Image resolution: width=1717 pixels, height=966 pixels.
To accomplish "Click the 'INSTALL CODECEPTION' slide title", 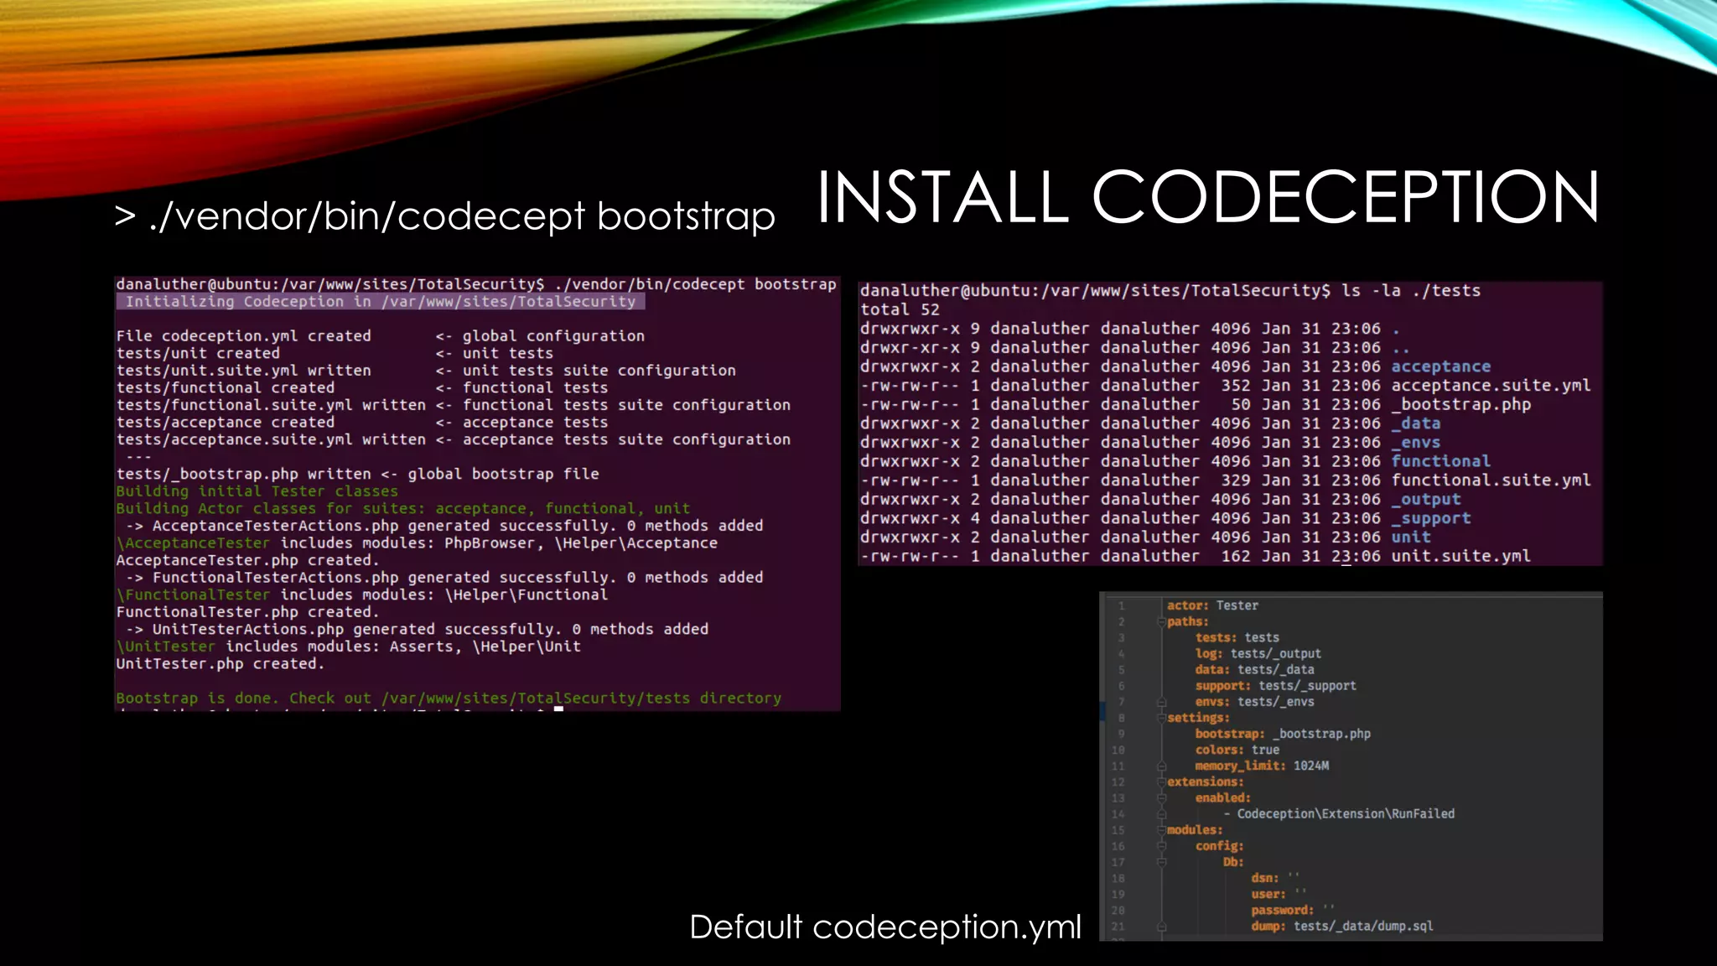I will [x=1208, y=197].
